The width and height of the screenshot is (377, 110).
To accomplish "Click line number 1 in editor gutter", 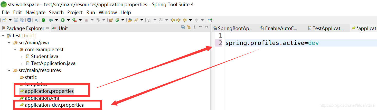I will 220,35.
